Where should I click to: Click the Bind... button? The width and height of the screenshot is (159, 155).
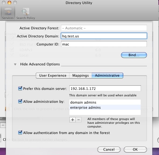tap(134, 55)
